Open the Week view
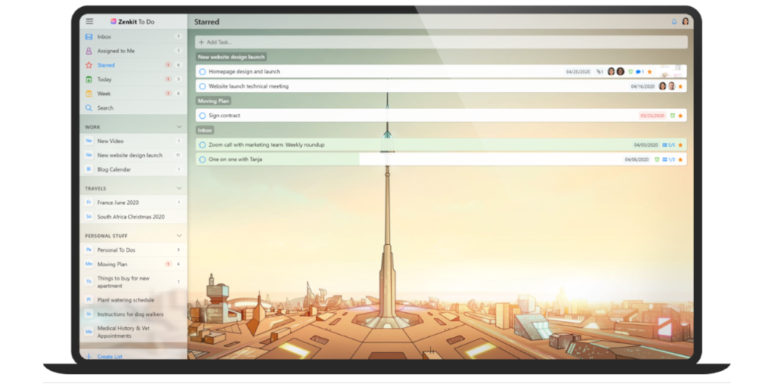774x387 pixels. [133, 94]
